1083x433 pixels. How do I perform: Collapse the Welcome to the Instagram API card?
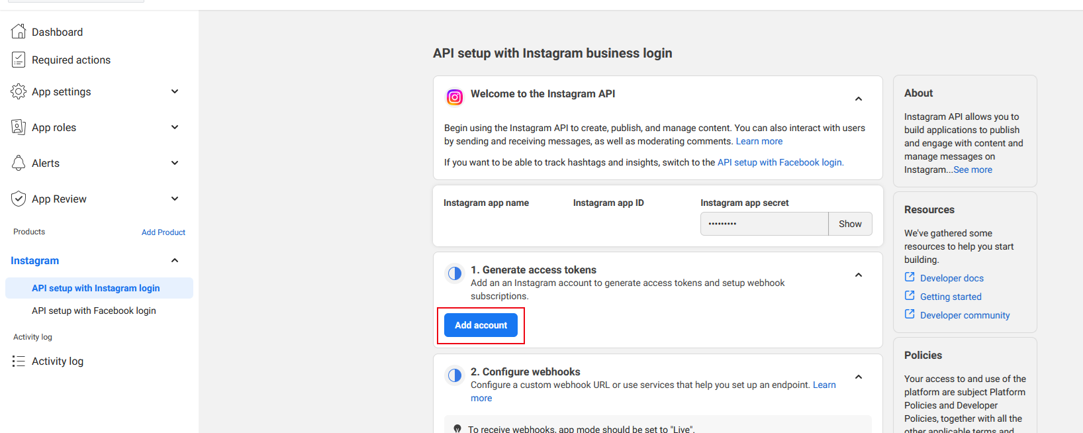[x=859, y=99]
